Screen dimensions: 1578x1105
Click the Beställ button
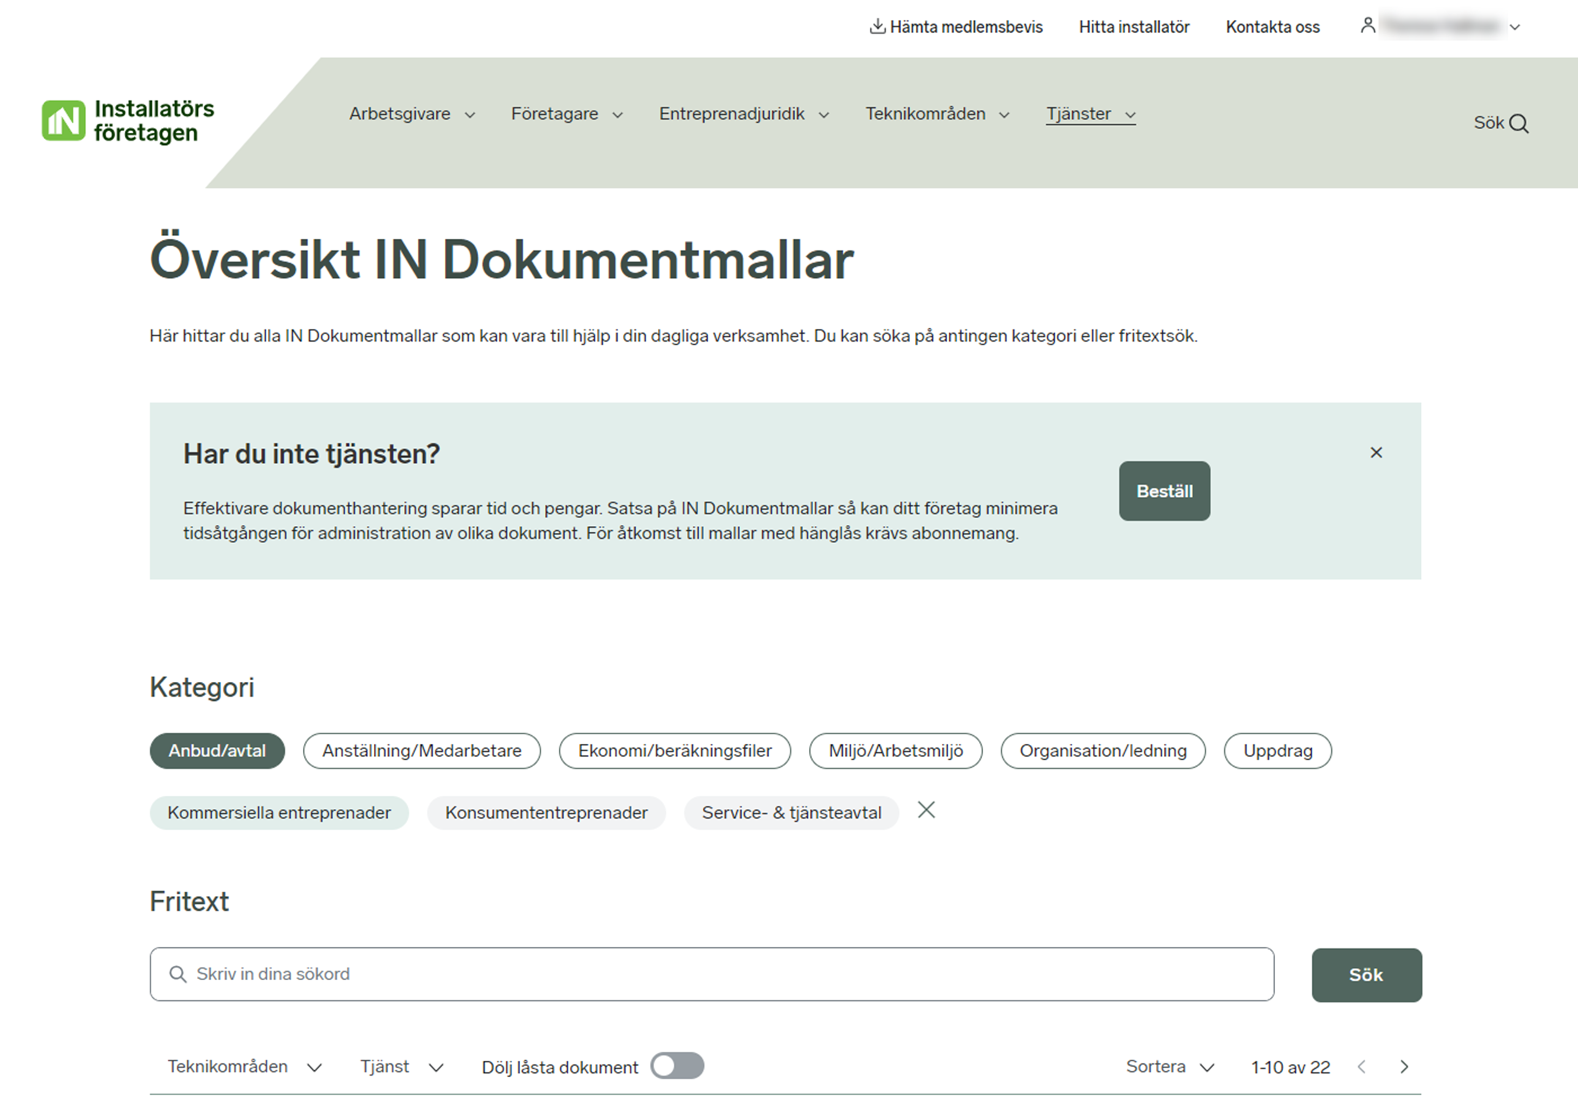[x=1164, y=491]
